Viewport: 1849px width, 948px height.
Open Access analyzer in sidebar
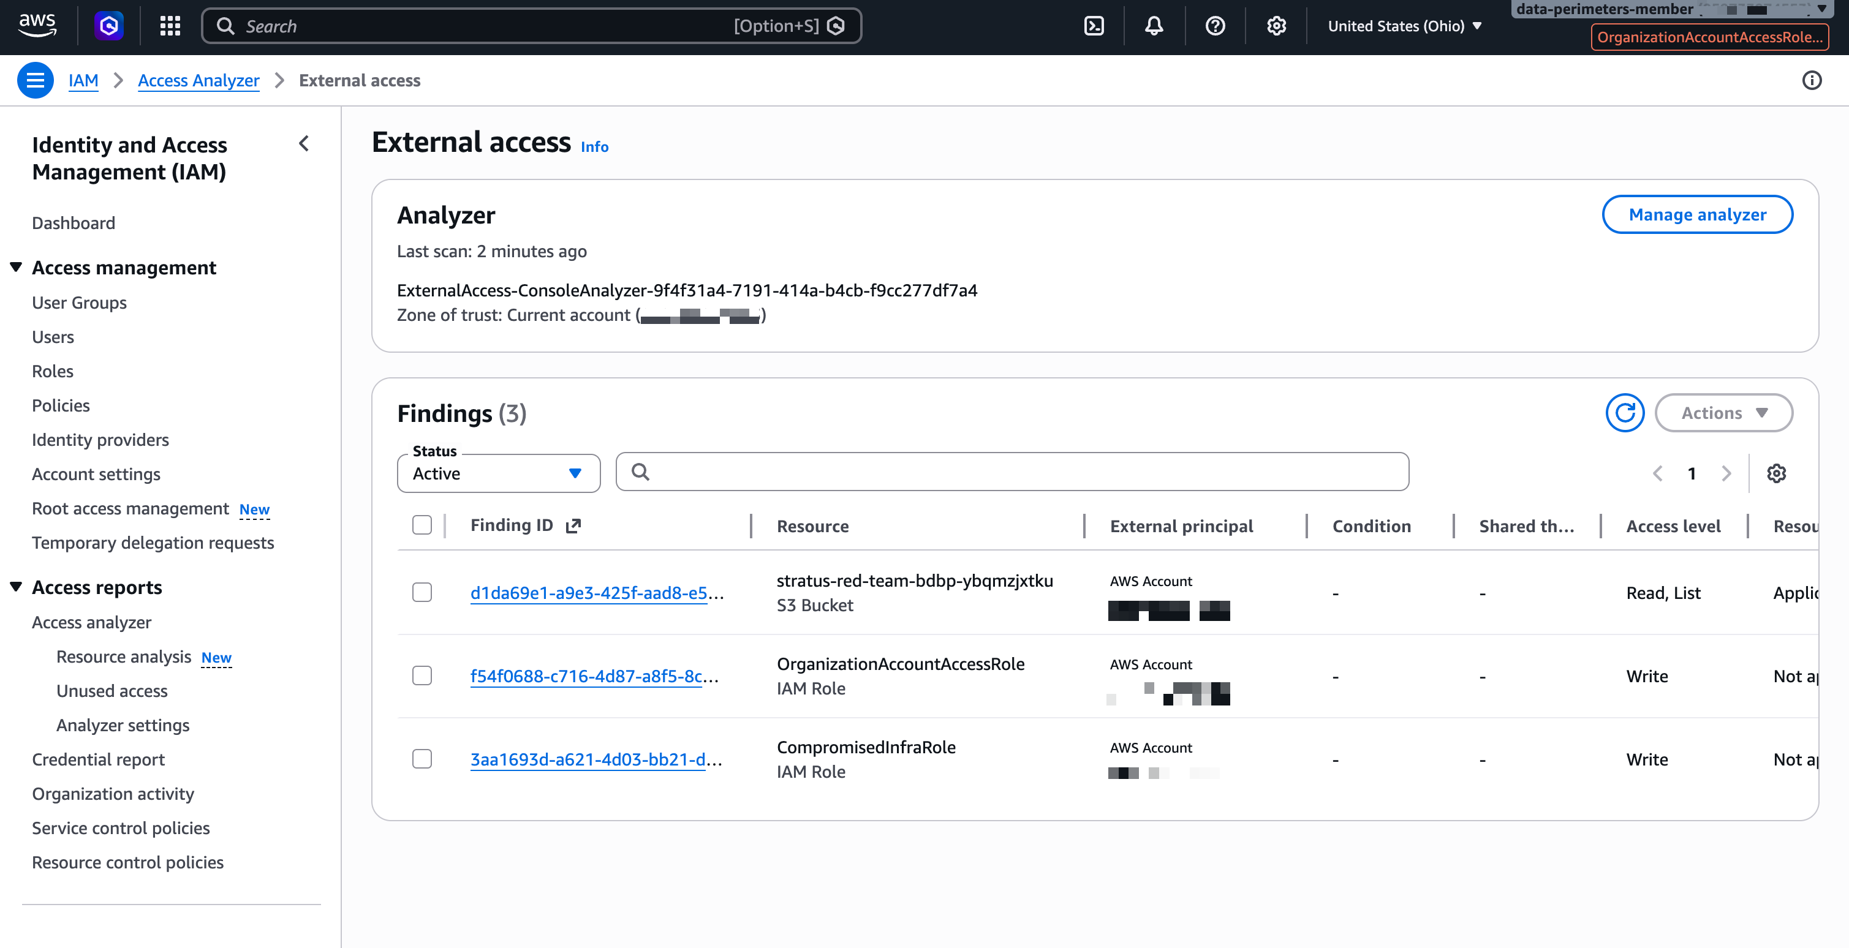pos(92,622)
